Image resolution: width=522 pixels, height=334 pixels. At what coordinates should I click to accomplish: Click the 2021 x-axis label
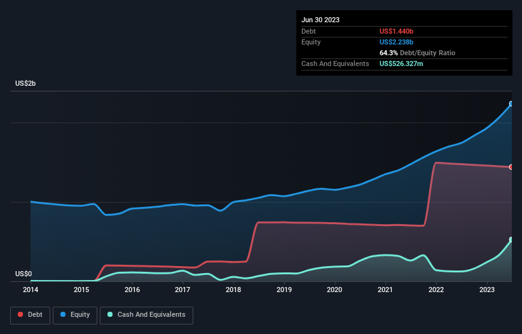tap(385, 290)
